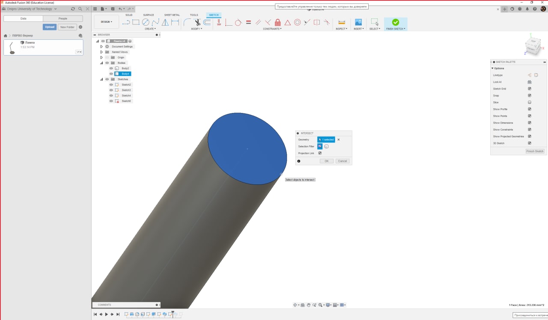Select the Fillet tool
548x320 pixels.
pyautogui.click(x=187, y=22)
